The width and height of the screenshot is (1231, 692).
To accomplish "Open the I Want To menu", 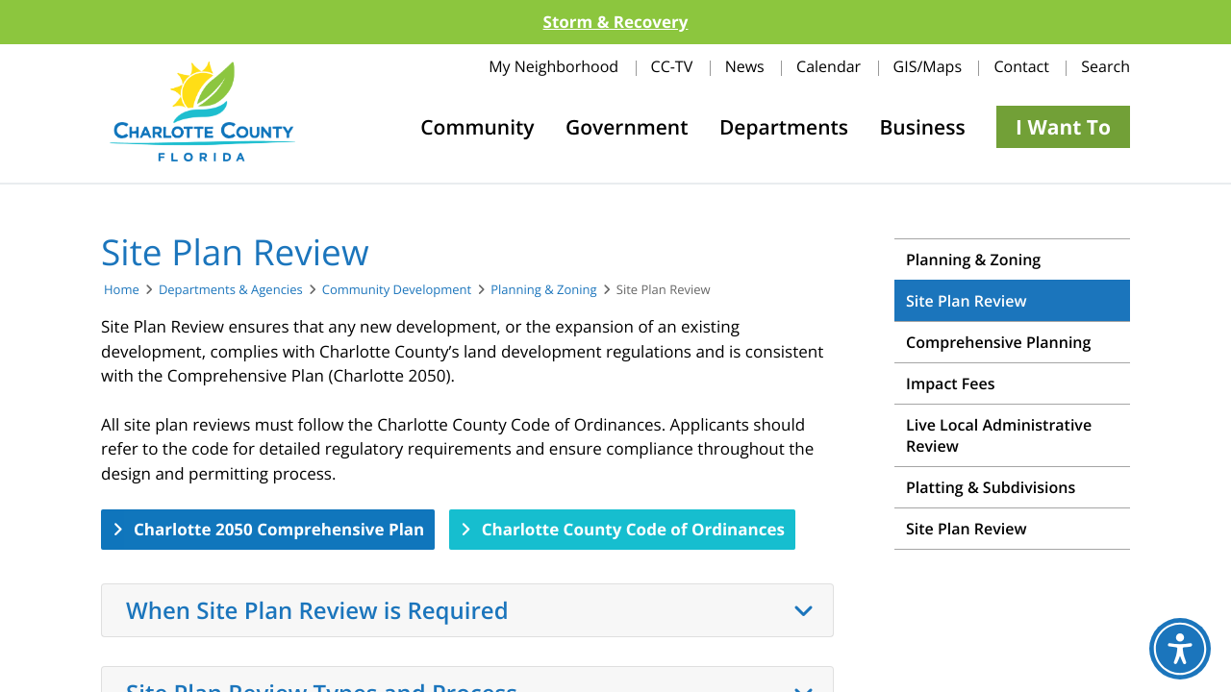I will 1062,127.
